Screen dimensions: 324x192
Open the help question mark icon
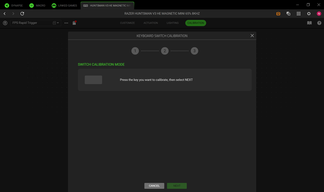tap(319, 23)
